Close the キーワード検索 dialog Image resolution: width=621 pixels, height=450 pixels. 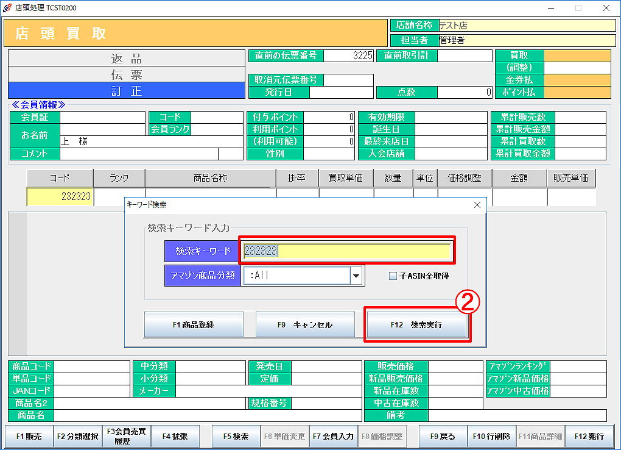tap(477, 205)
